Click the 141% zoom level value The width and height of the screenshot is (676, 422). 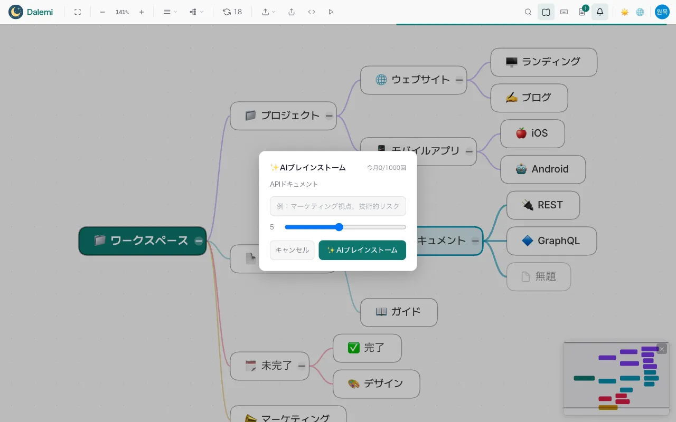[x=122, y=12]
